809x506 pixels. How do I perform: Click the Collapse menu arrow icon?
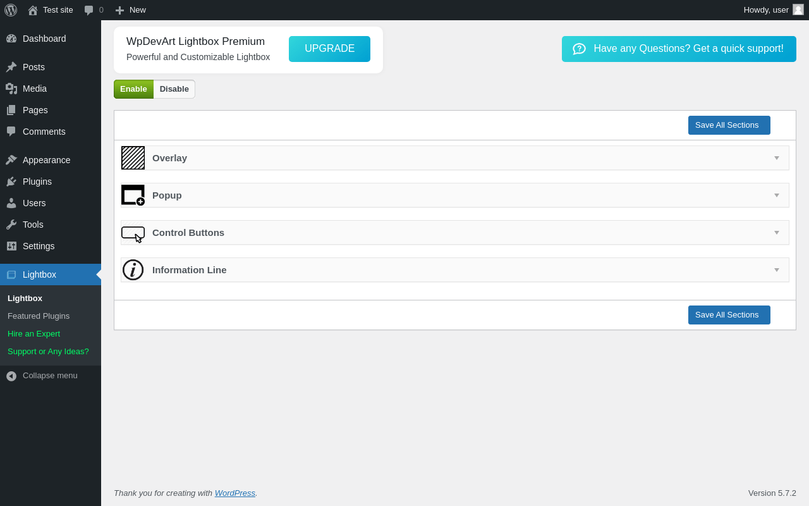[x=11, y=376]
